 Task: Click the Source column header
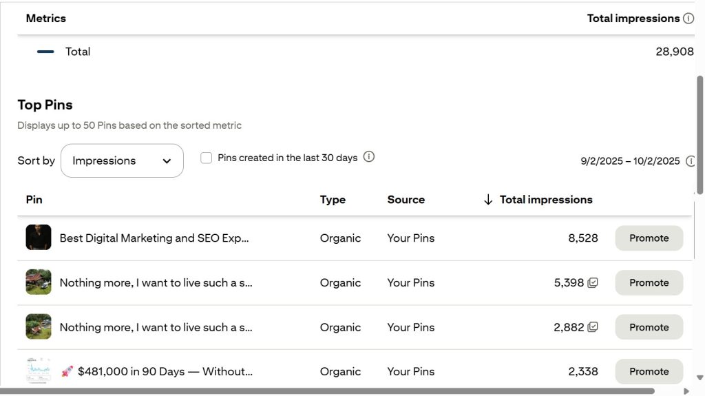[x=406, y=200]
